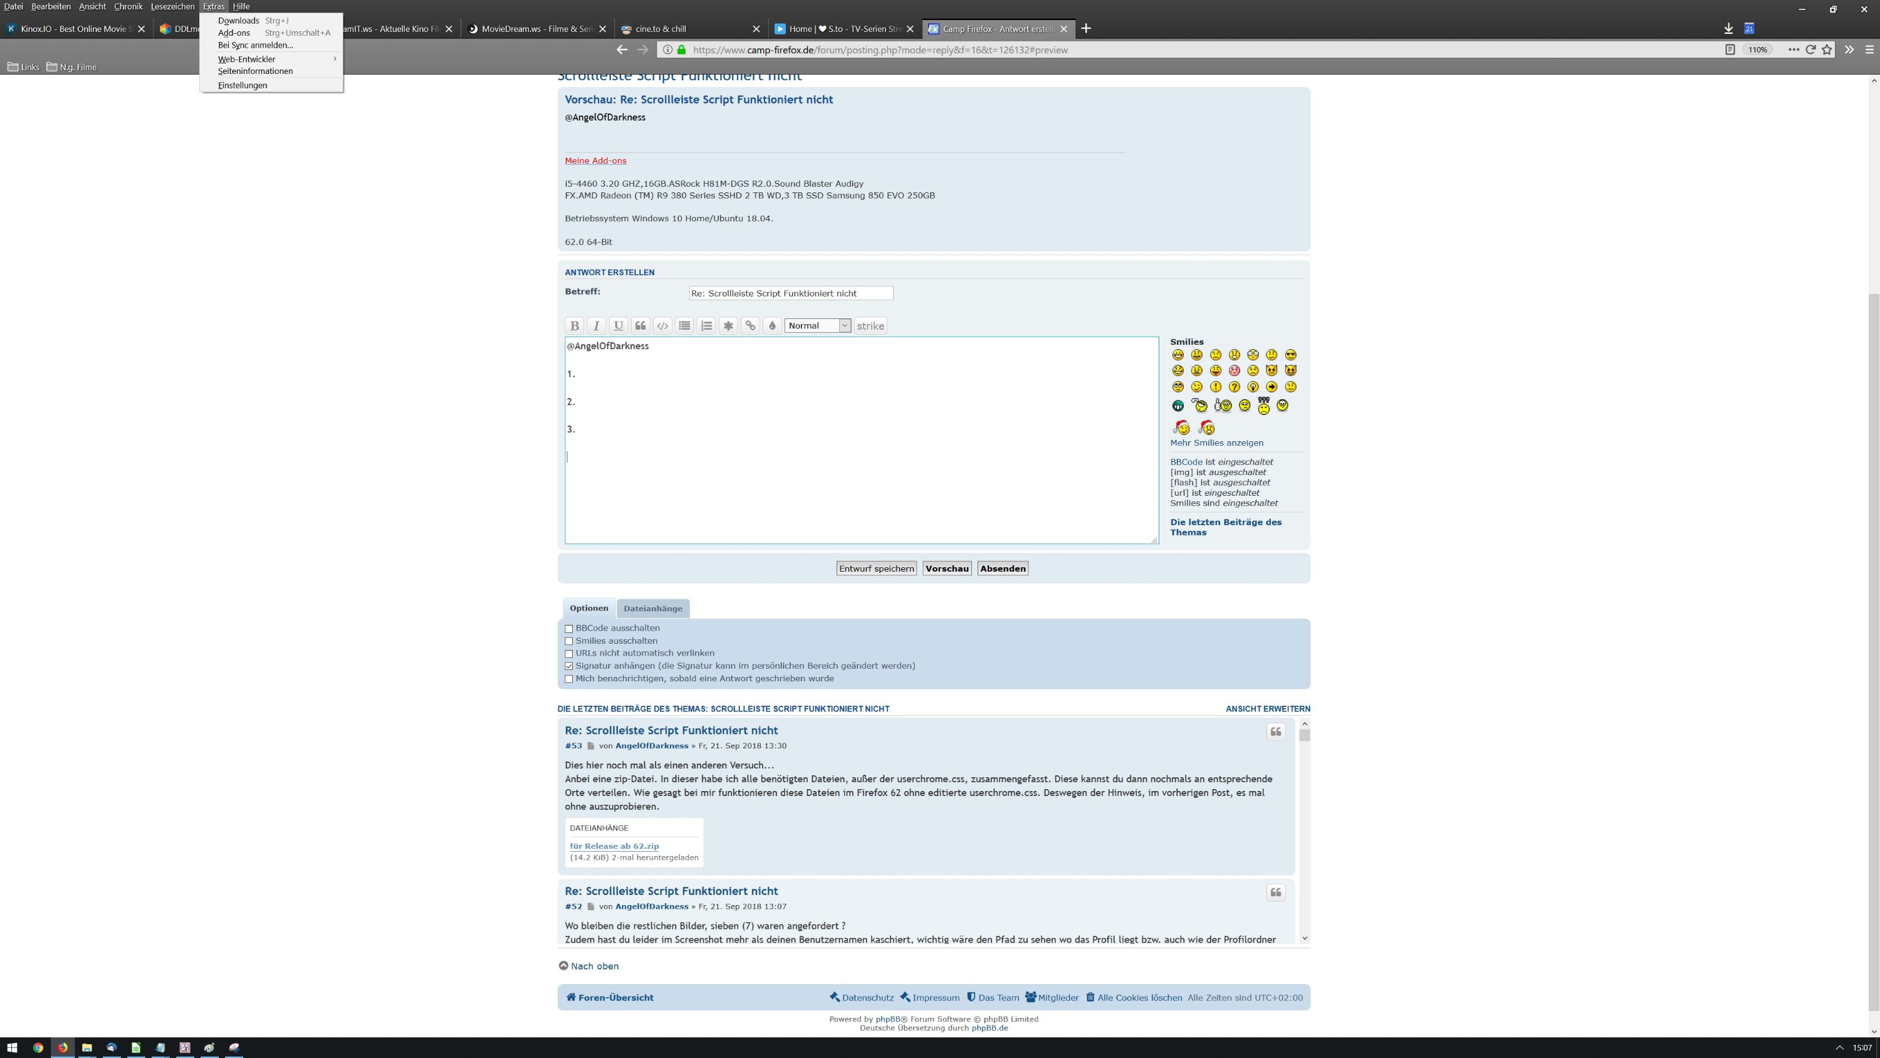Screen dimensions: 1880x1058
Task: Switch to the Dateianhänge tab
Action: tap(652, 608)
